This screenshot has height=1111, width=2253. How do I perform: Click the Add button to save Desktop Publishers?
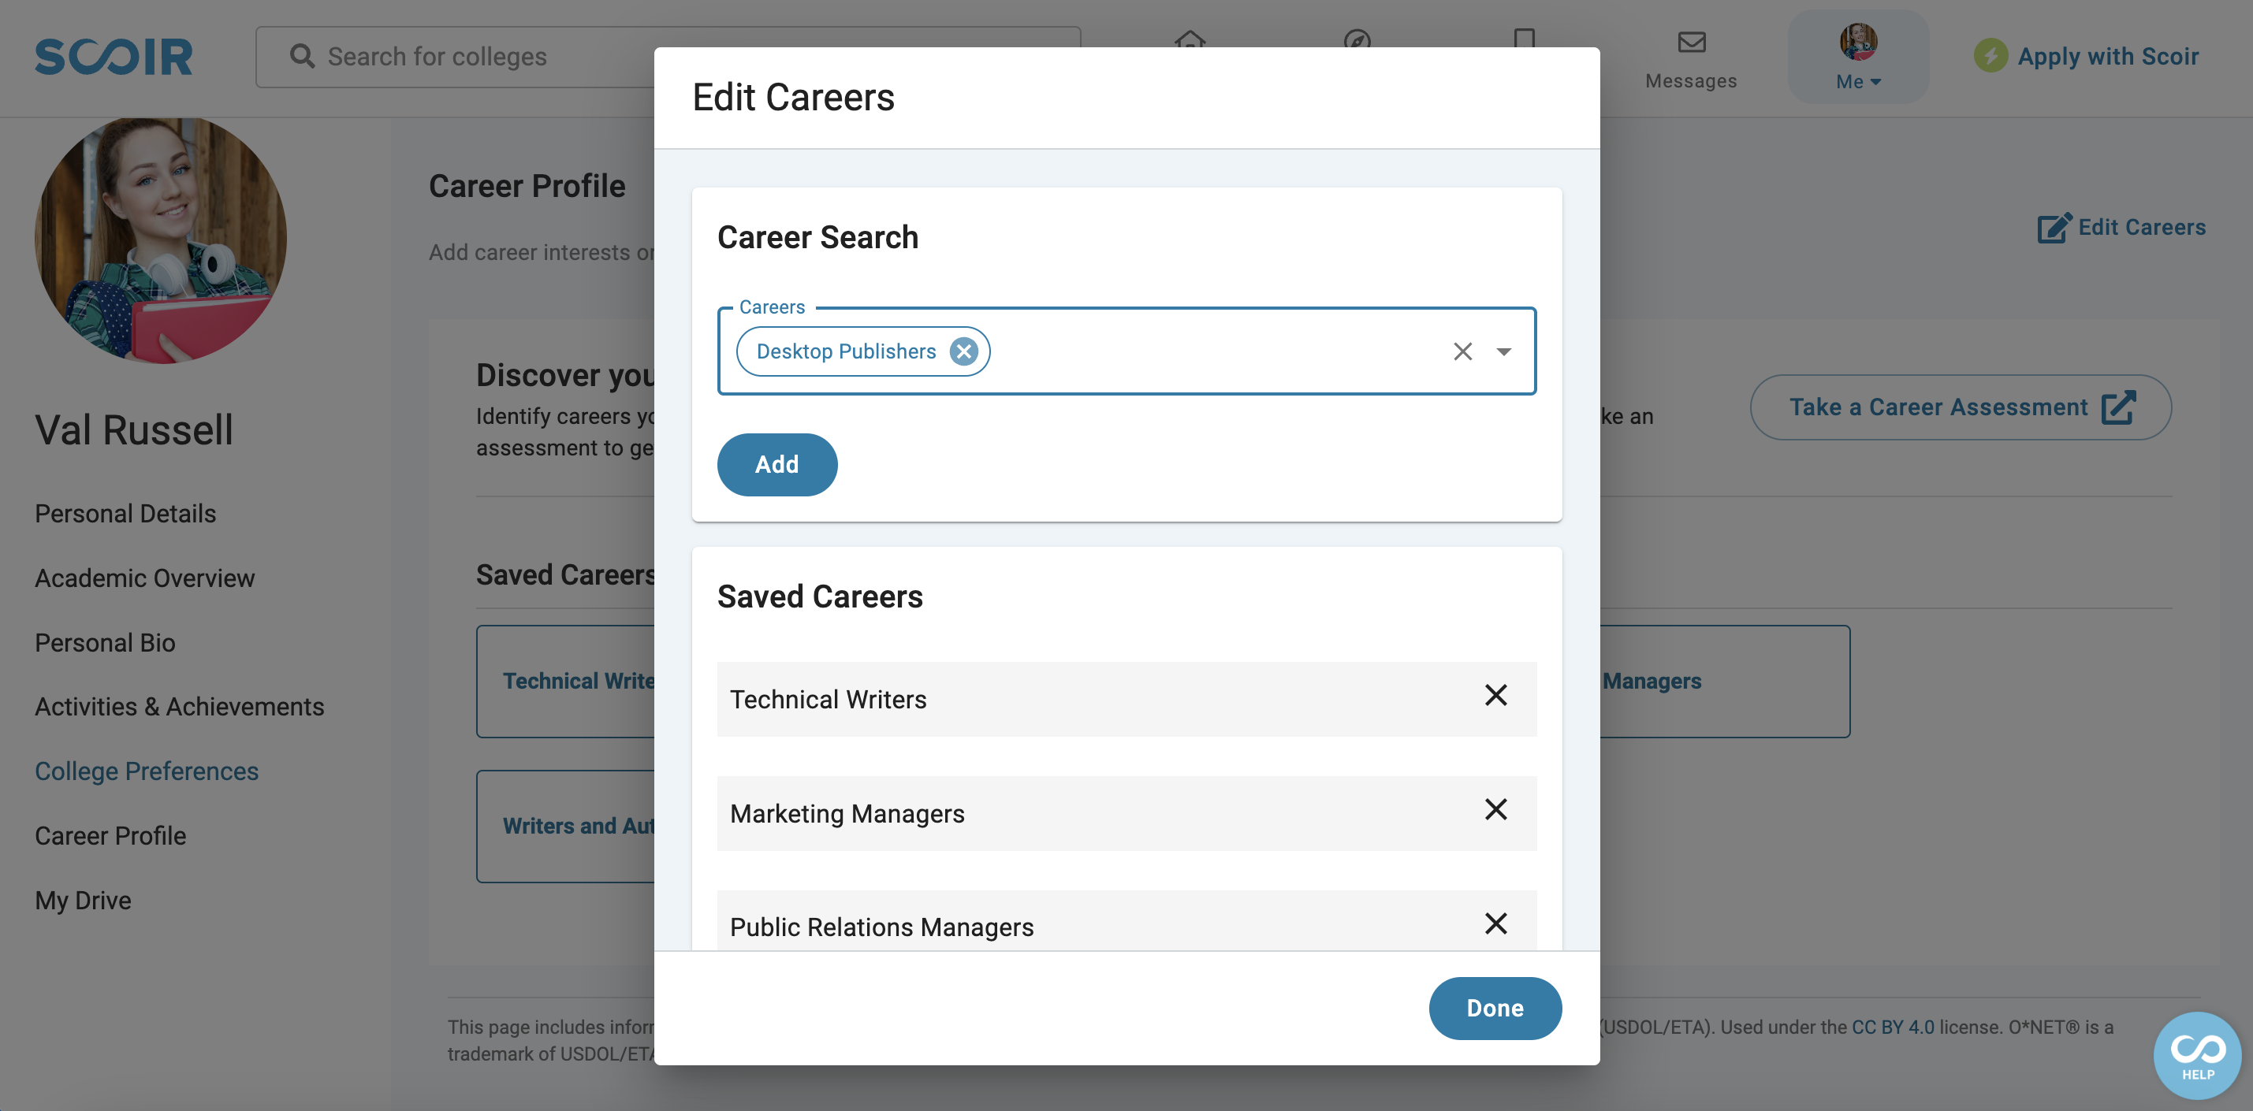[776, 463]
